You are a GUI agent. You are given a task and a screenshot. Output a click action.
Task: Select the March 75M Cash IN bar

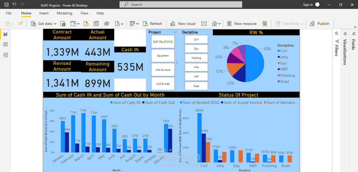[x=84, y=132]
